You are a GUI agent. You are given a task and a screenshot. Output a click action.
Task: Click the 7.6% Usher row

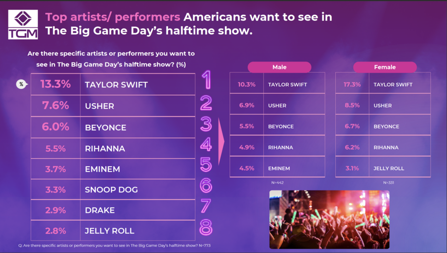[113, 106]
